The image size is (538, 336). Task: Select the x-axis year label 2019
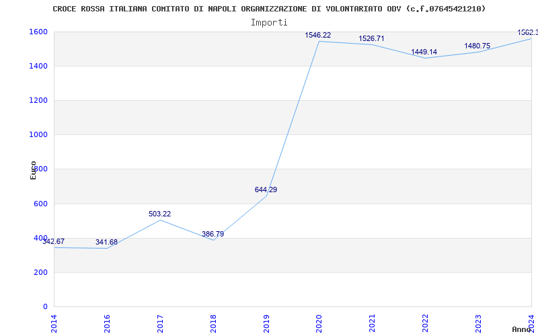[266, 323]
